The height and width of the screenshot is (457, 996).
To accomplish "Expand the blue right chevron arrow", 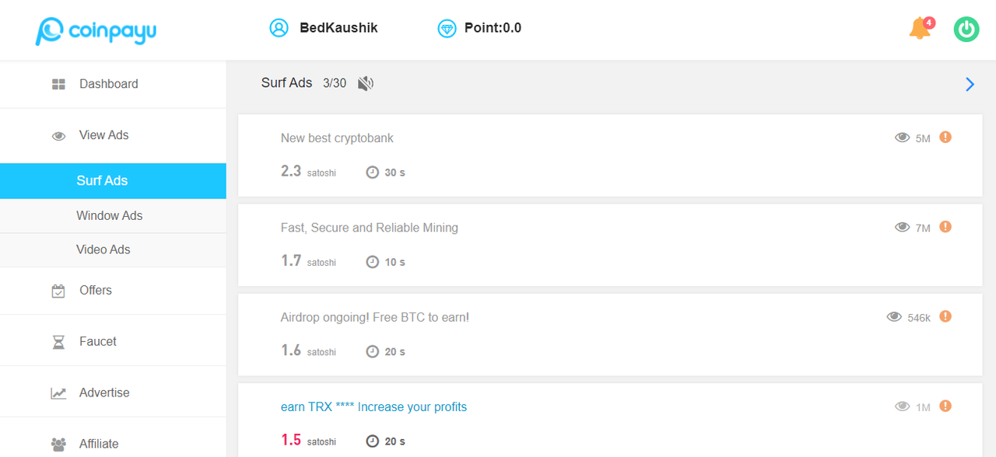I will [x=970, y=84].
